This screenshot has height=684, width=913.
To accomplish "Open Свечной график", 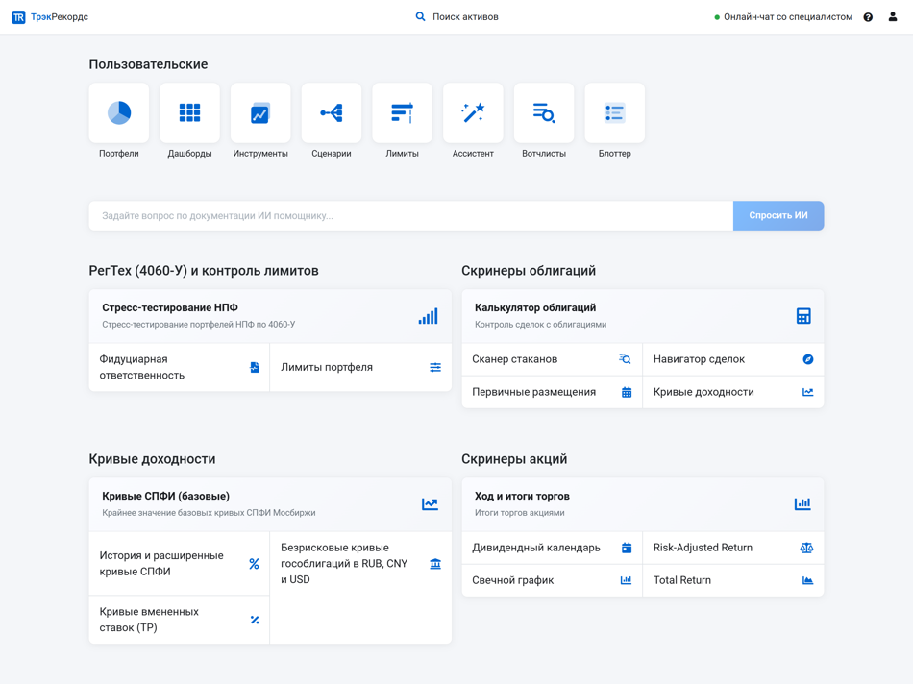I will pos(552,580).
